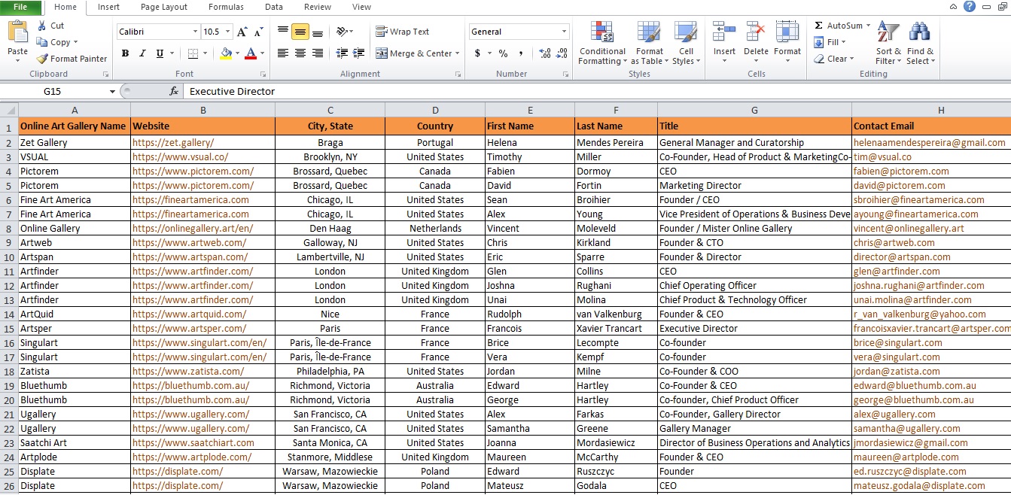Apply the yellow Fill Color bucket

[226, 53]
